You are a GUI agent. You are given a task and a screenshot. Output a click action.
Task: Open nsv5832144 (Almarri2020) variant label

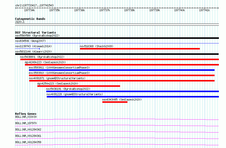tap(34, 52)
